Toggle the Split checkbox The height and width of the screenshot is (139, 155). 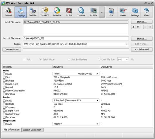point(24,59)
